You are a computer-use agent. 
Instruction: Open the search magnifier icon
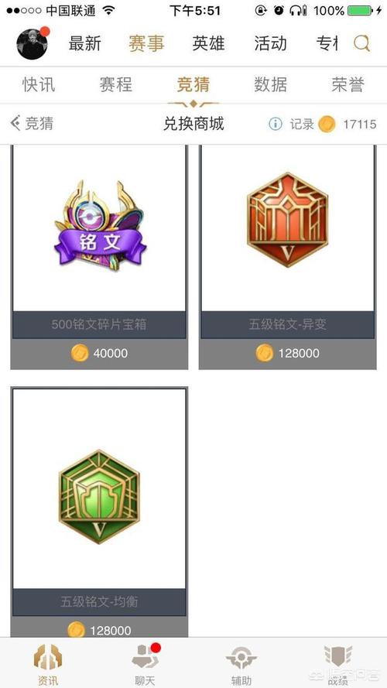pyautogui.click(x=362, y=43)
